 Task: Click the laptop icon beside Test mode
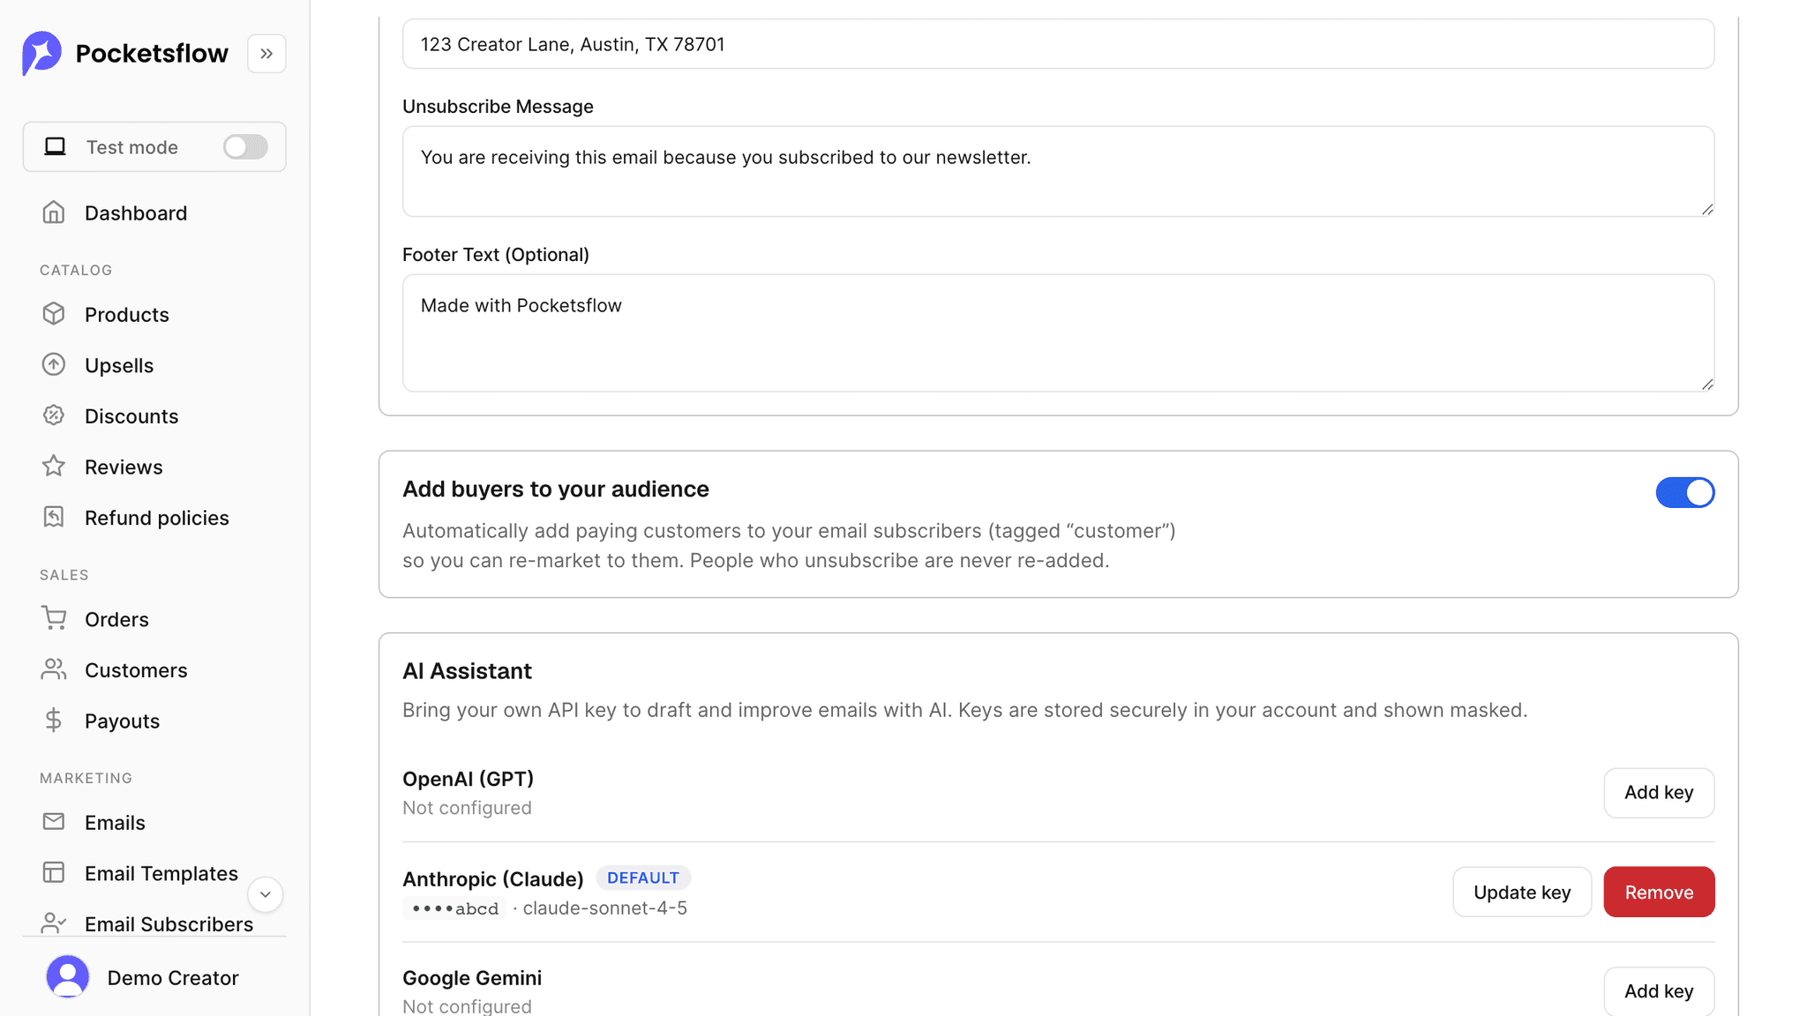pyautogui.click(x=56, y=146)
